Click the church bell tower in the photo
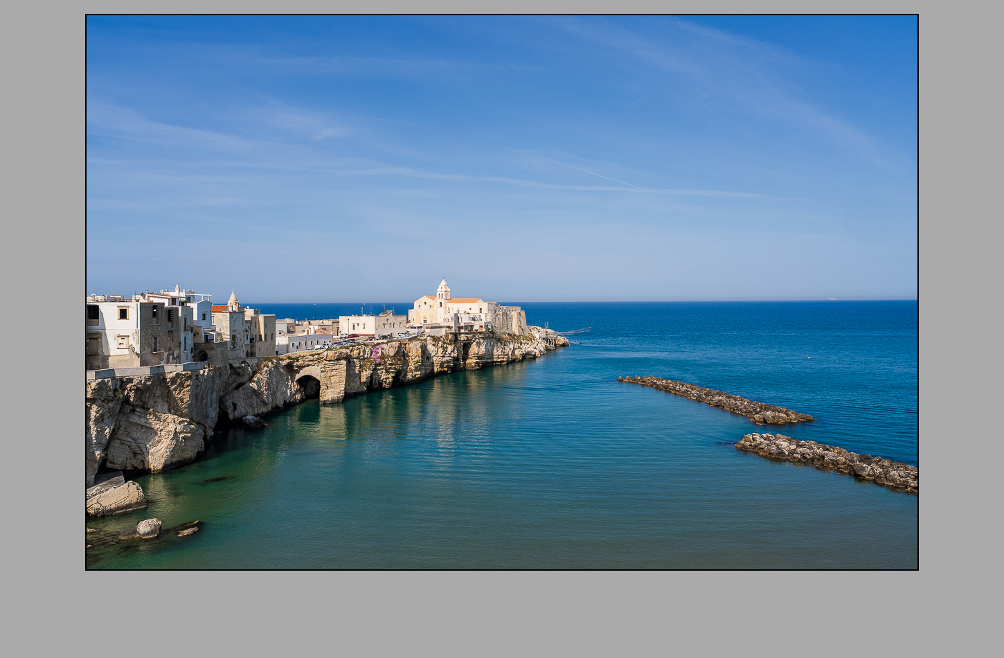 [x=443, y=291]
